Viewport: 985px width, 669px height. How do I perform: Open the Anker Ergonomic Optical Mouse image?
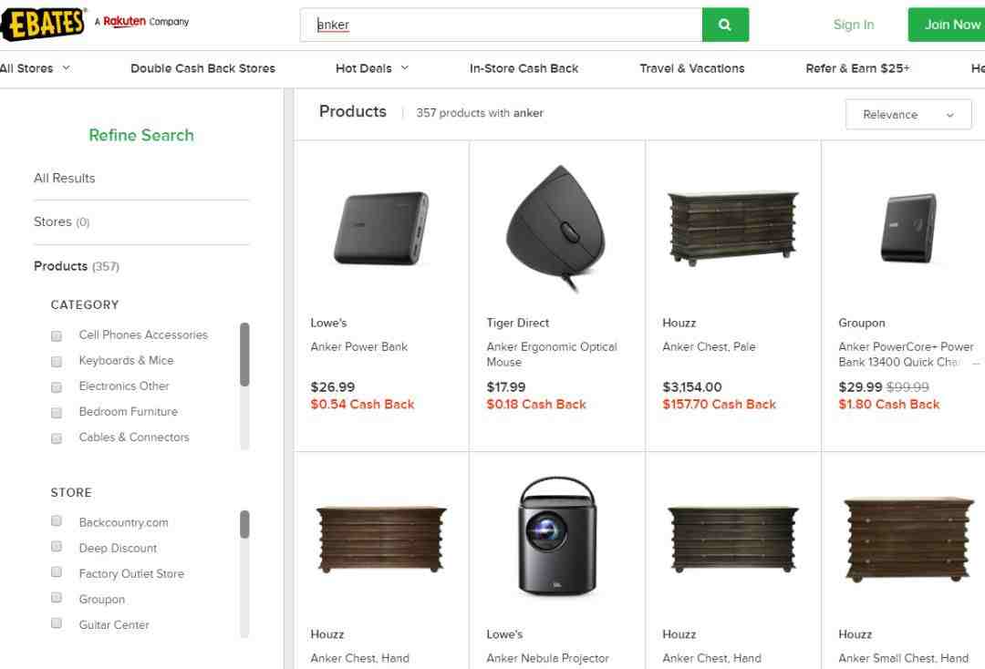[x=556, y=228]
